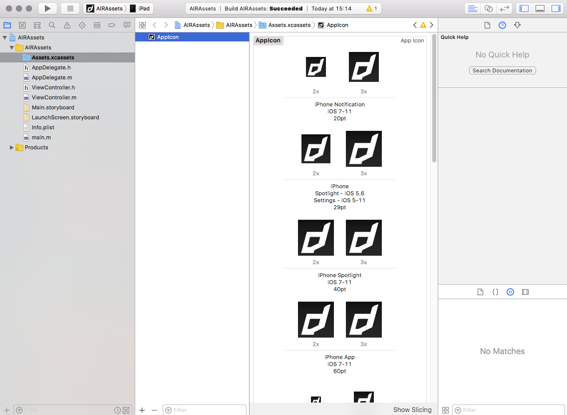Show the Find navigator
This screenshot has height=415, width=567.
click(52, 25)
